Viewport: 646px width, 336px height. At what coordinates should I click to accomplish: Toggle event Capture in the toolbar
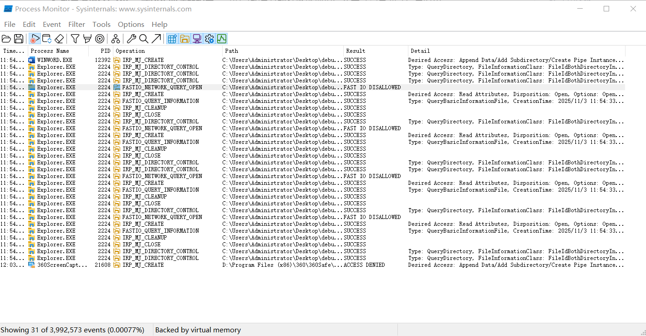[x=35, y=39]
